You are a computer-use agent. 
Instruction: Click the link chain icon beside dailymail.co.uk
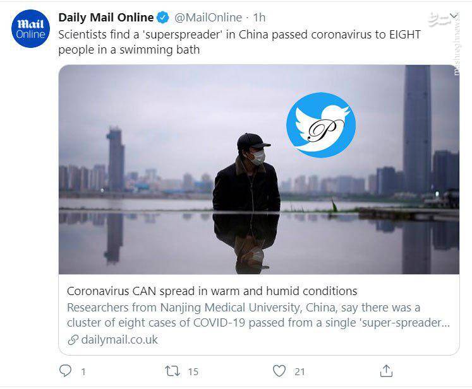[x=73, y=340]
